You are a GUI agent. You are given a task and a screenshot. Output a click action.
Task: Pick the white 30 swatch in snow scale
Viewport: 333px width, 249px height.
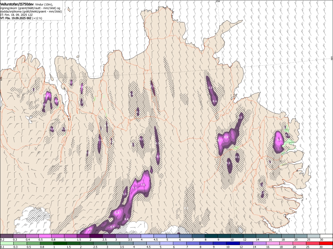click(326, 236)
